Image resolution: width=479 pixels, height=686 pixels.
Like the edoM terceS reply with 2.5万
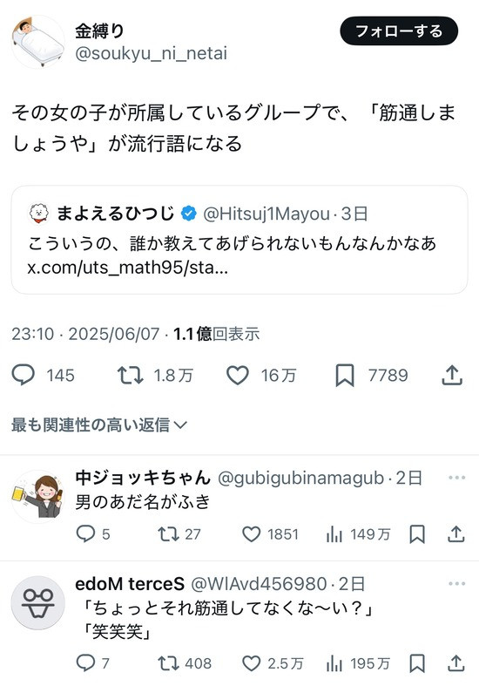click(x=252, y=663)
